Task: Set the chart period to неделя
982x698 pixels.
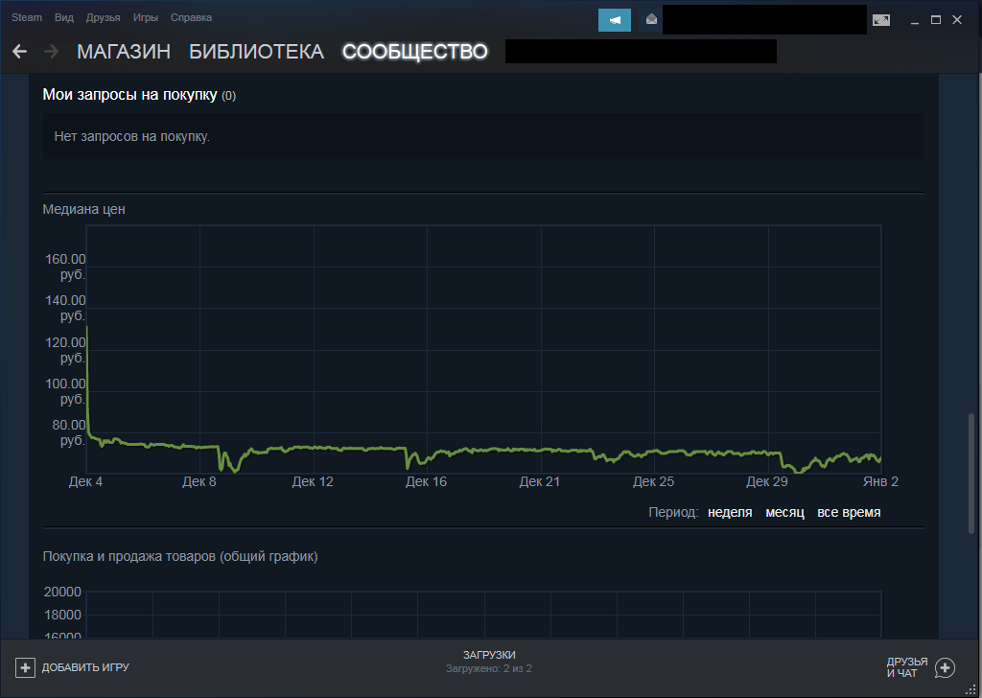Action: point(730,512)
